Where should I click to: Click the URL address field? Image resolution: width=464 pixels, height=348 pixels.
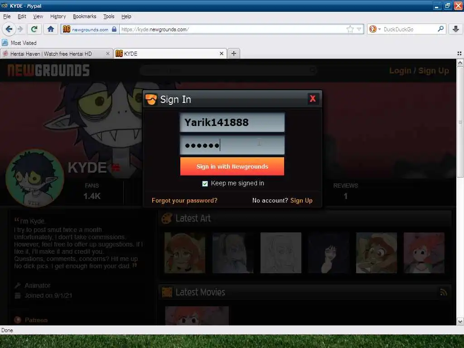pos(232,29)
